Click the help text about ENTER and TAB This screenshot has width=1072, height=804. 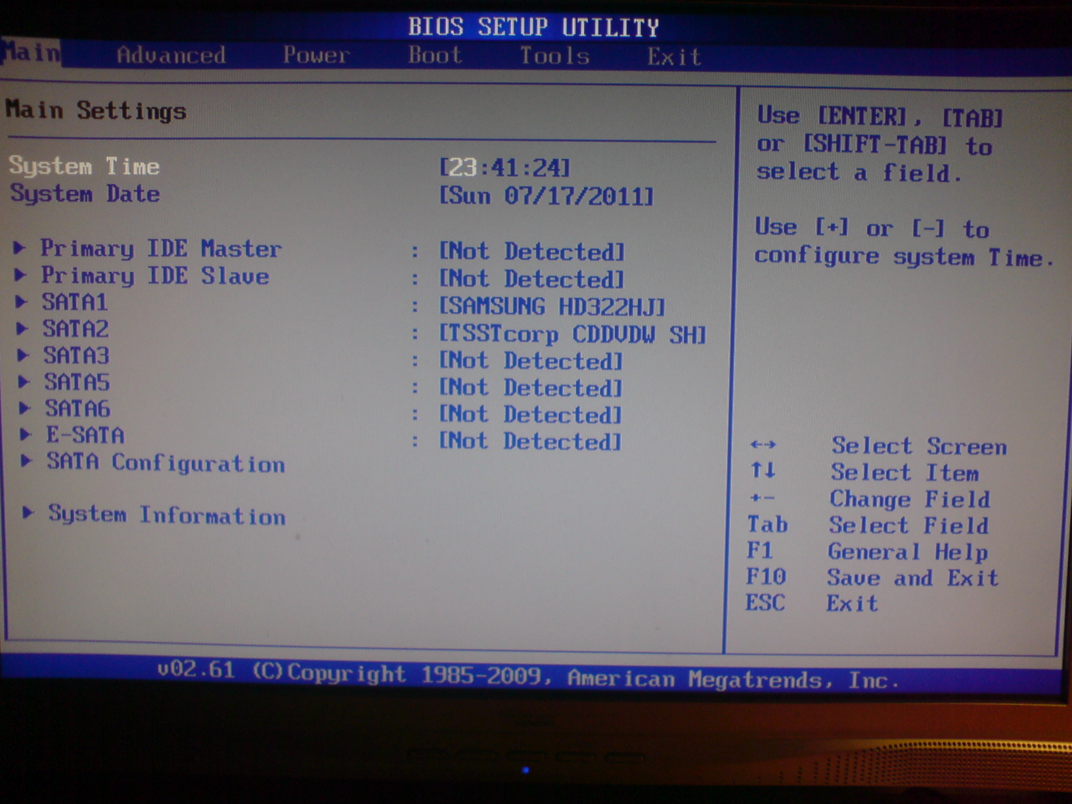(x=880, y=145)
